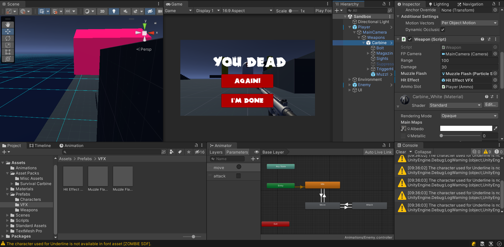Add object with Hierarchy plus button
This screenshot has width=504, height=247.
tap(339, 10)
